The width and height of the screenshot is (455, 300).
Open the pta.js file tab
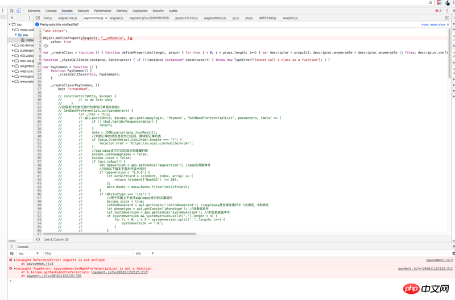coord(249,18)
